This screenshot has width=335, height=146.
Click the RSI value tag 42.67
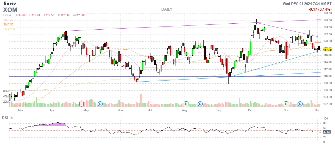point(327,132)
